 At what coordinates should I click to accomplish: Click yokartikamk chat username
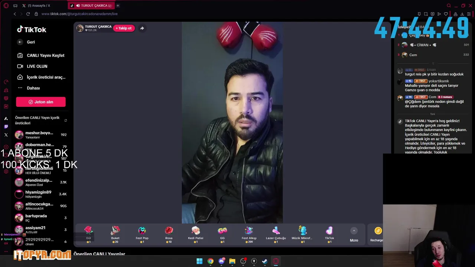point(439,81)
